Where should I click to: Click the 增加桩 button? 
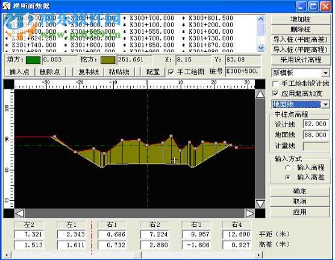click(301, 19)
